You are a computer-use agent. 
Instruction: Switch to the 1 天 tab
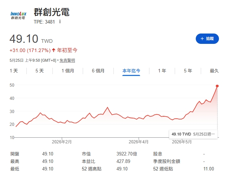[14, 71]
